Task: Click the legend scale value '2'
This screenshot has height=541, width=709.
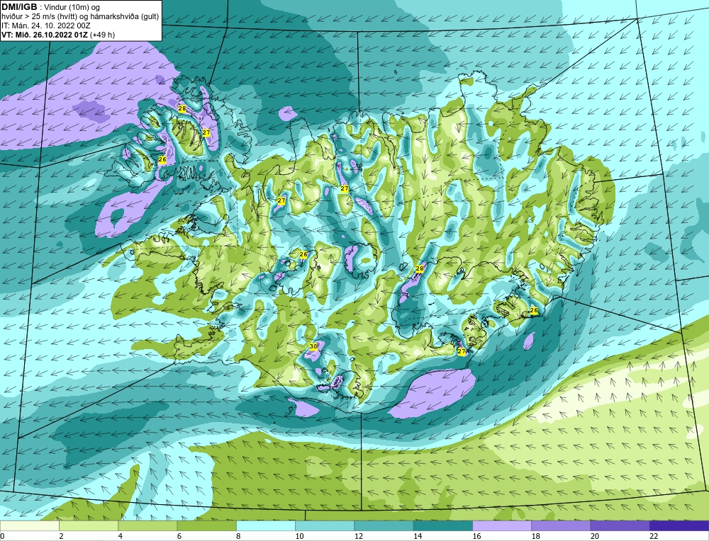Action: [61, 536]
